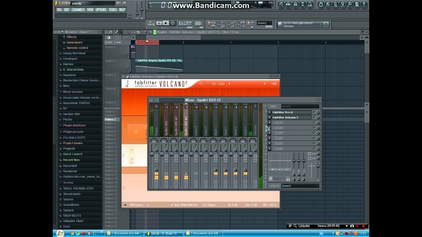This screenshot has height=237, width=422.
Task: Toggle the FabFilter Volcano 2 effect slot on/off
Action: pyautogui.click(x=314, y=118)
